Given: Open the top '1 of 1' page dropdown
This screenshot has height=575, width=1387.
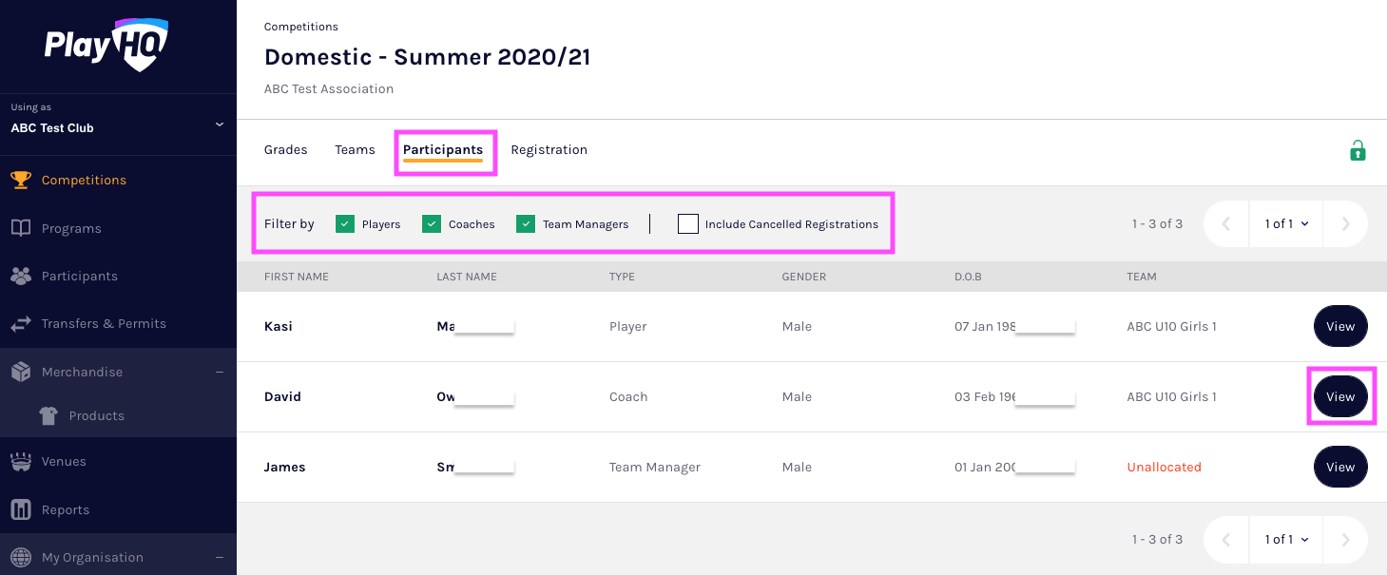Looking at the screenshot, I should click(1286, 224).
